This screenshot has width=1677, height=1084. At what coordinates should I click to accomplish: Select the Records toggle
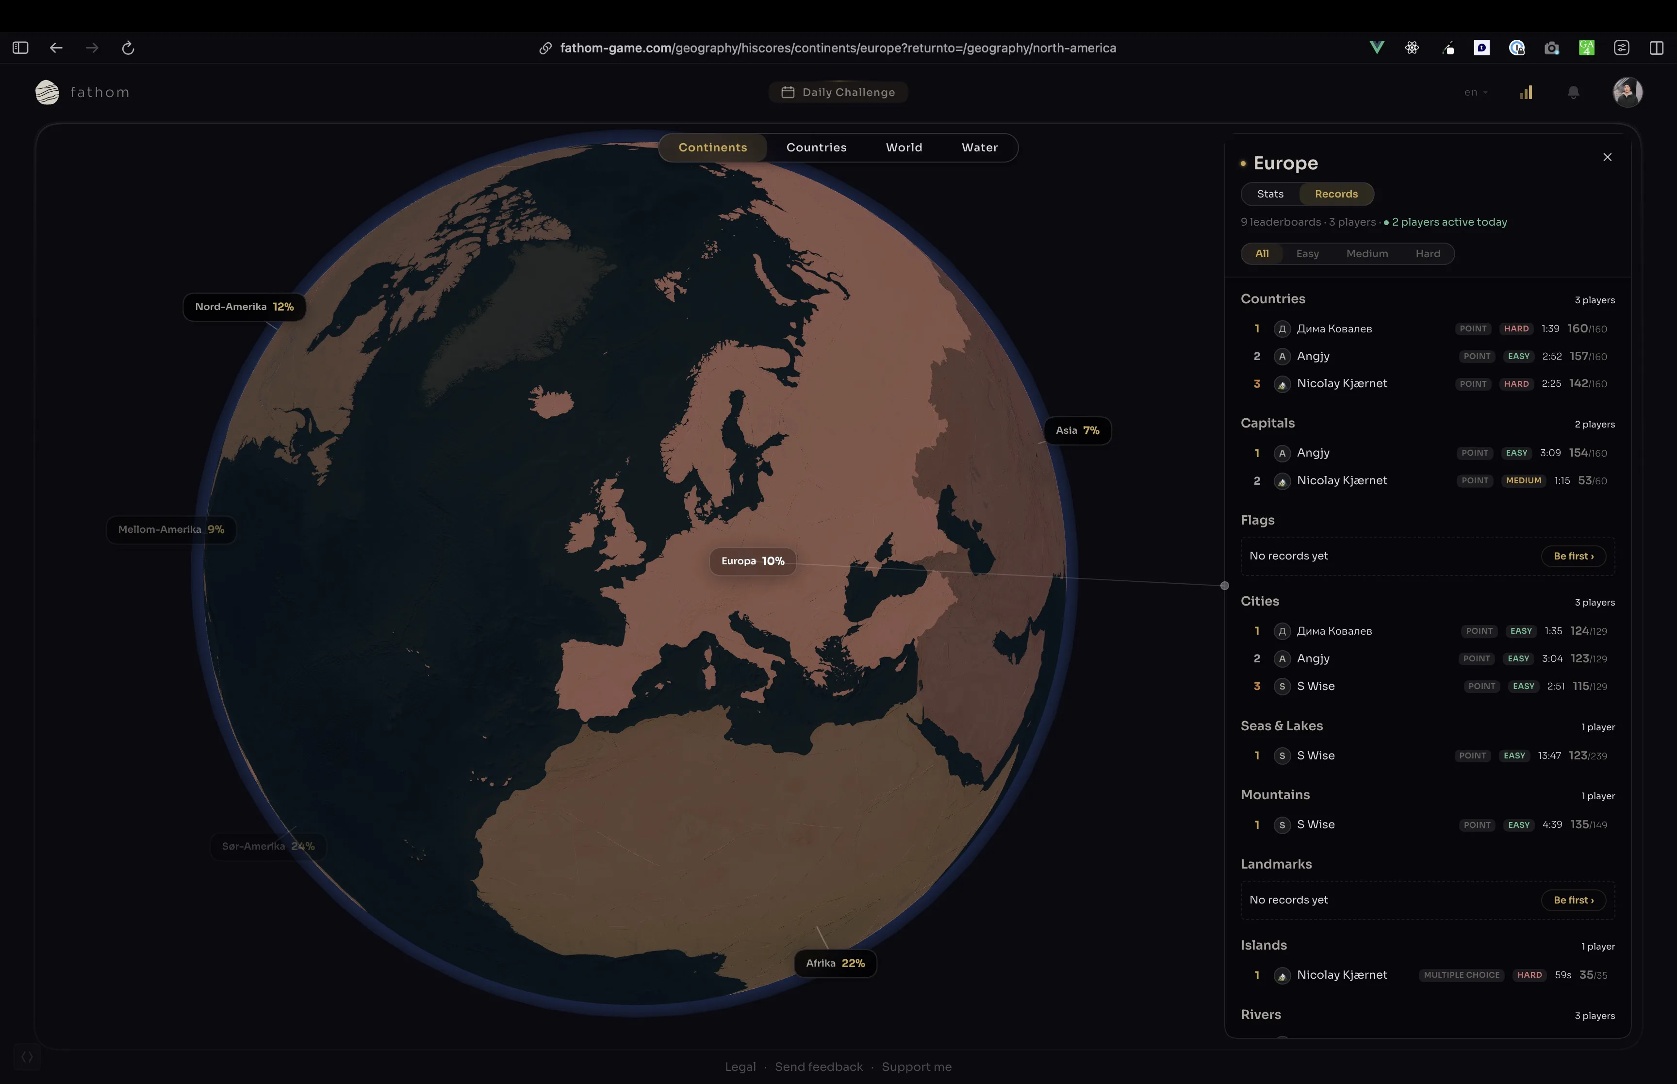(x=1336, y=194)
